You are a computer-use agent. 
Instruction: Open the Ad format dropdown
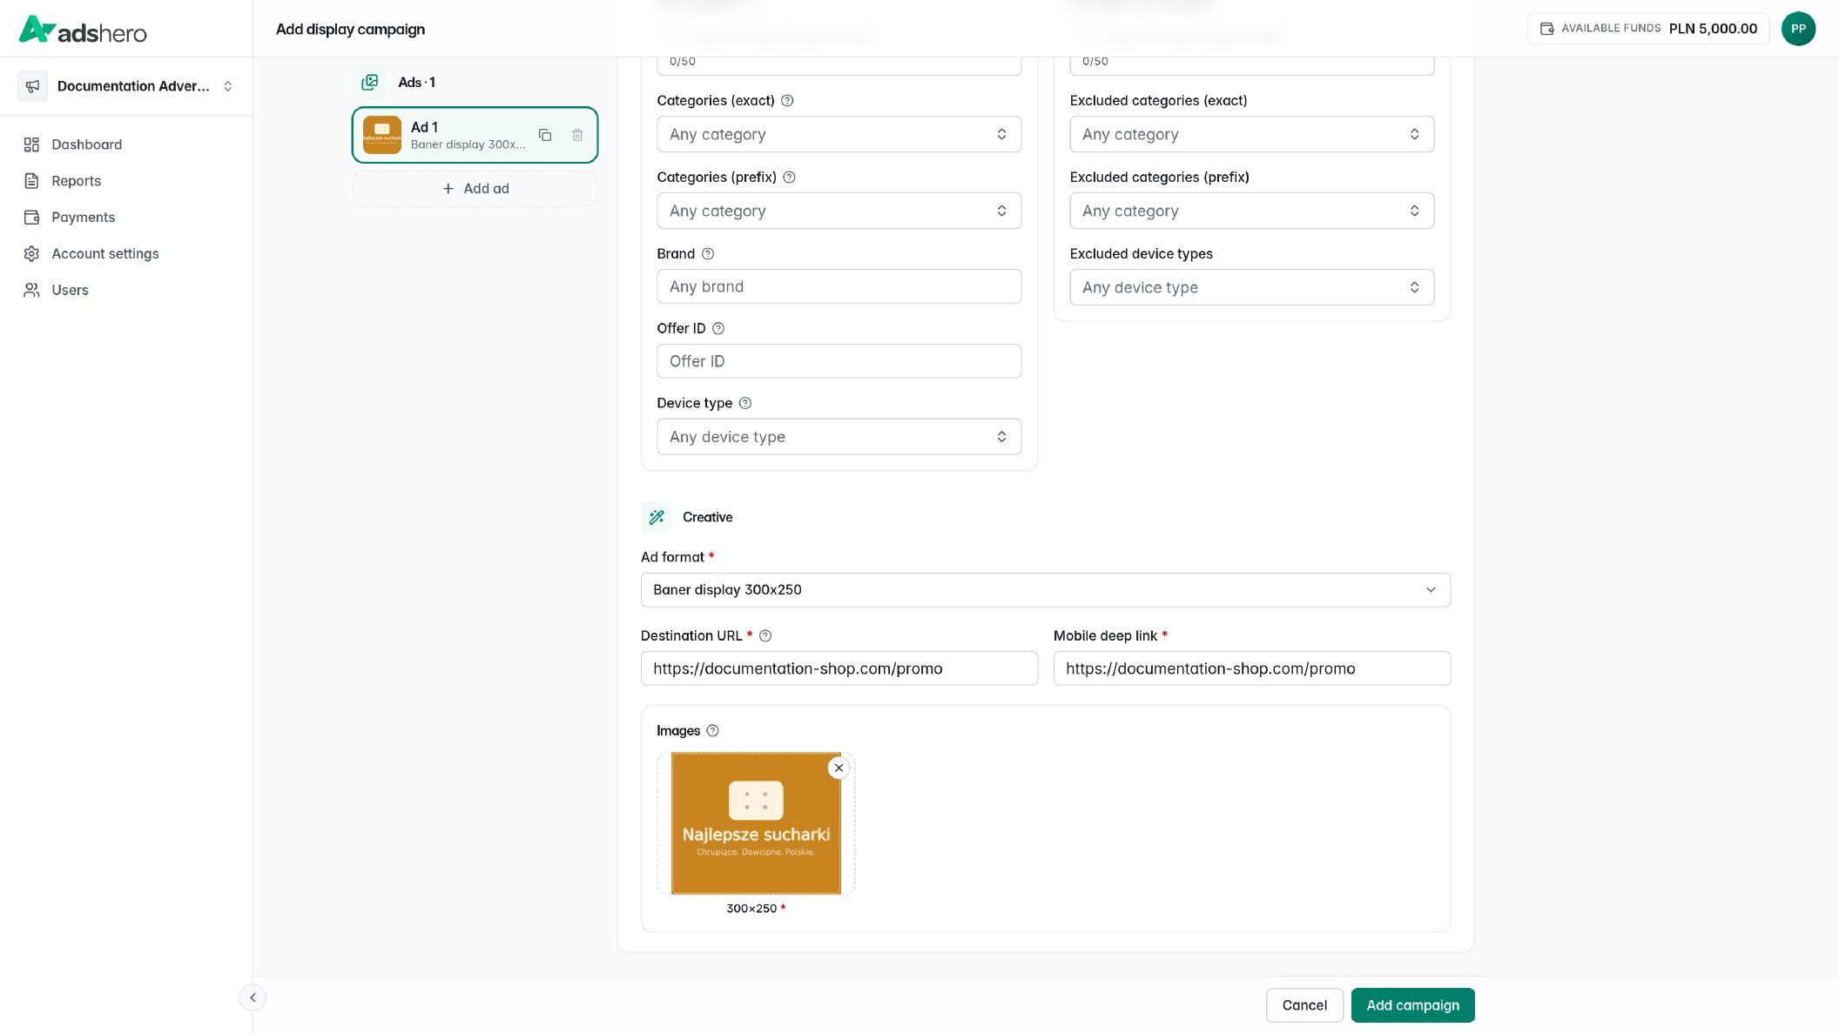coord(1045,590)
